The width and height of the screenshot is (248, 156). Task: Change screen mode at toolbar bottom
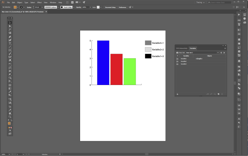tap(10, 134)
